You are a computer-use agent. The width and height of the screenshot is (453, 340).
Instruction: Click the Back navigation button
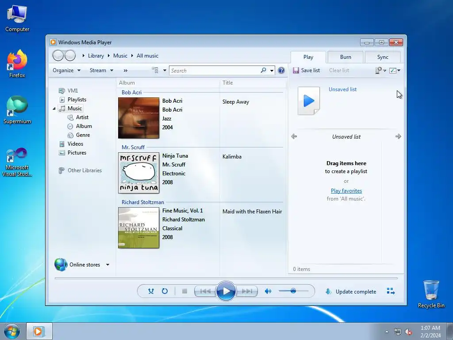(x=58, y=55)
